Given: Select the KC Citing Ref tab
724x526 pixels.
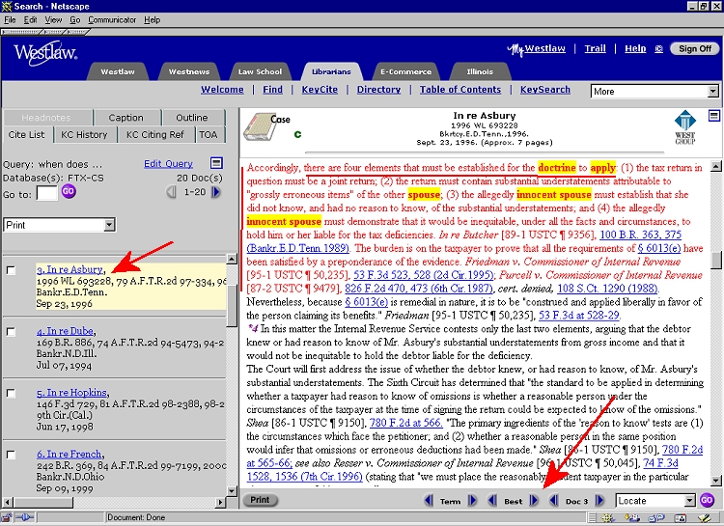Looking at the screenshot, I should tap(155, 134).
